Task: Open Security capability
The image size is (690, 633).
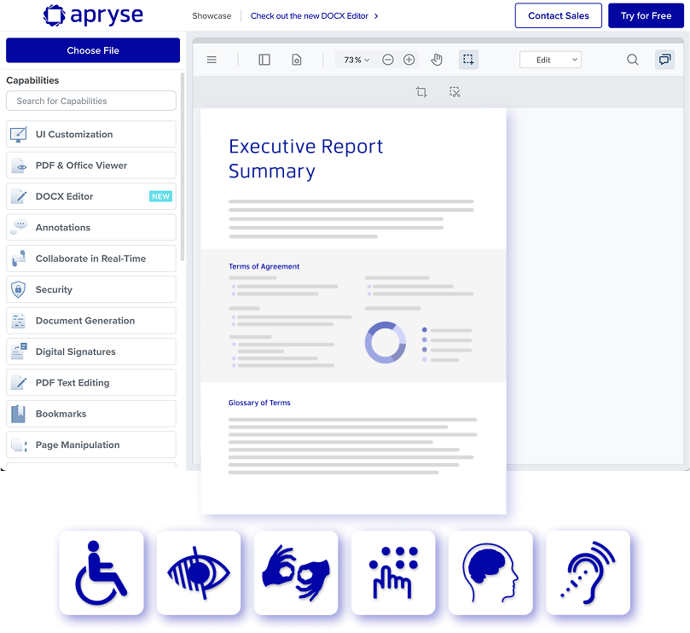Action: [x=91, y=290]
